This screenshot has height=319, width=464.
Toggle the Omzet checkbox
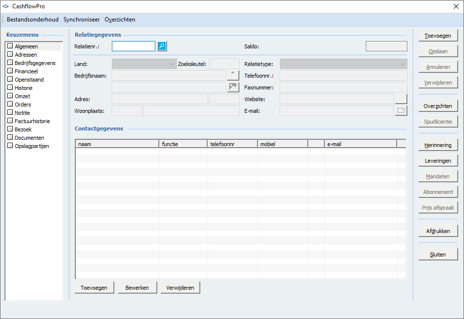10,96
